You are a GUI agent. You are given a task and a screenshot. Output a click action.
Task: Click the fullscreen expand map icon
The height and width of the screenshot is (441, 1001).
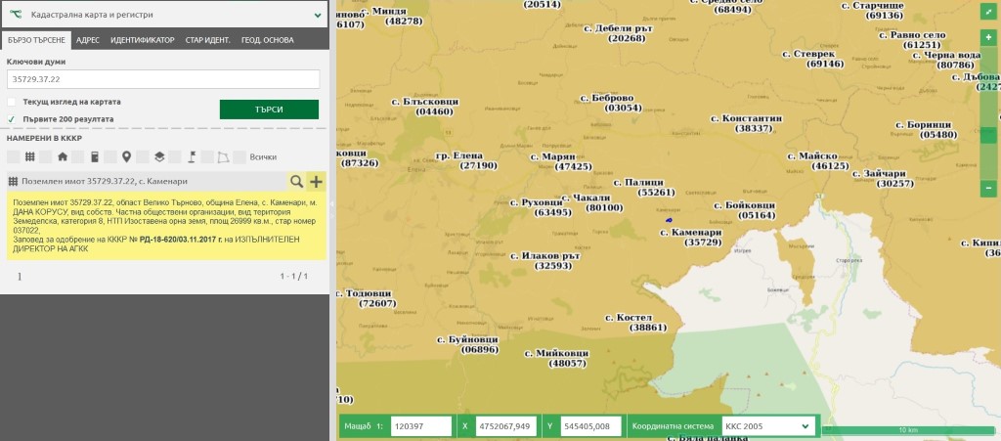pos(988,13)
